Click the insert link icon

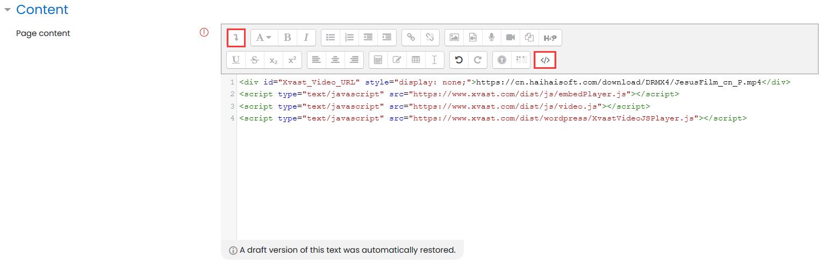click(x=411, y=38)
